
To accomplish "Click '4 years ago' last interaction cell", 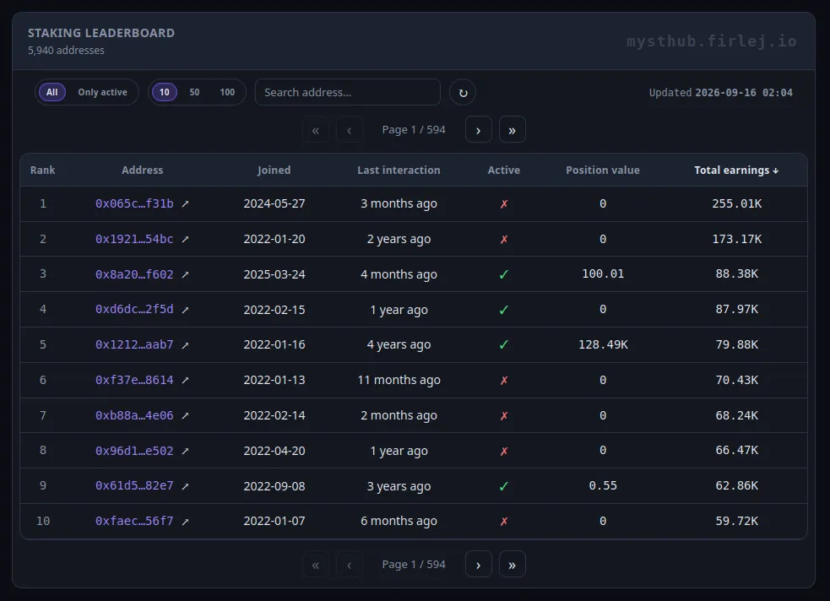I will click(x=399, y=345).
